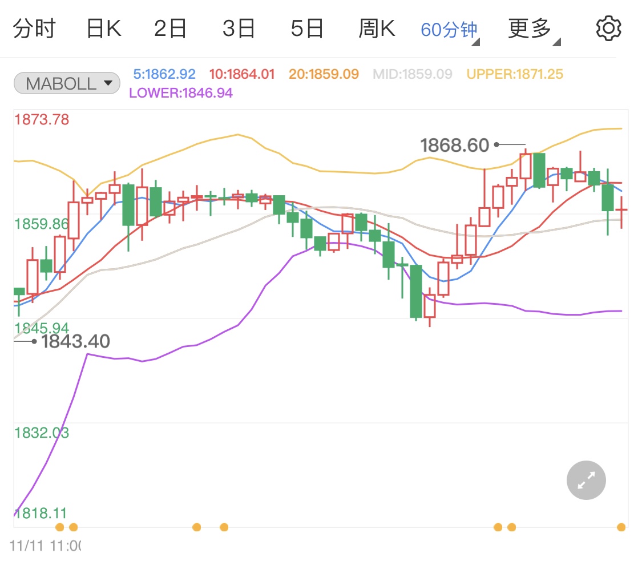This screenshot has height=565, width=642.
Task: Click the first orange event marker on timeline
Action: 60,527
